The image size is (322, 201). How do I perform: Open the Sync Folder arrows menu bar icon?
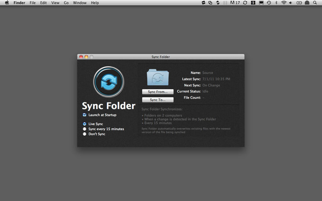203,3
